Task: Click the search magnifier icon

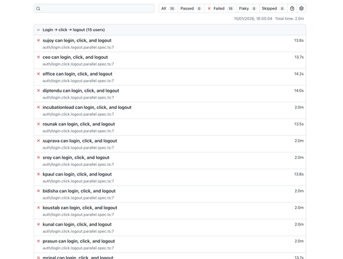Action: (x=38, y=9)
